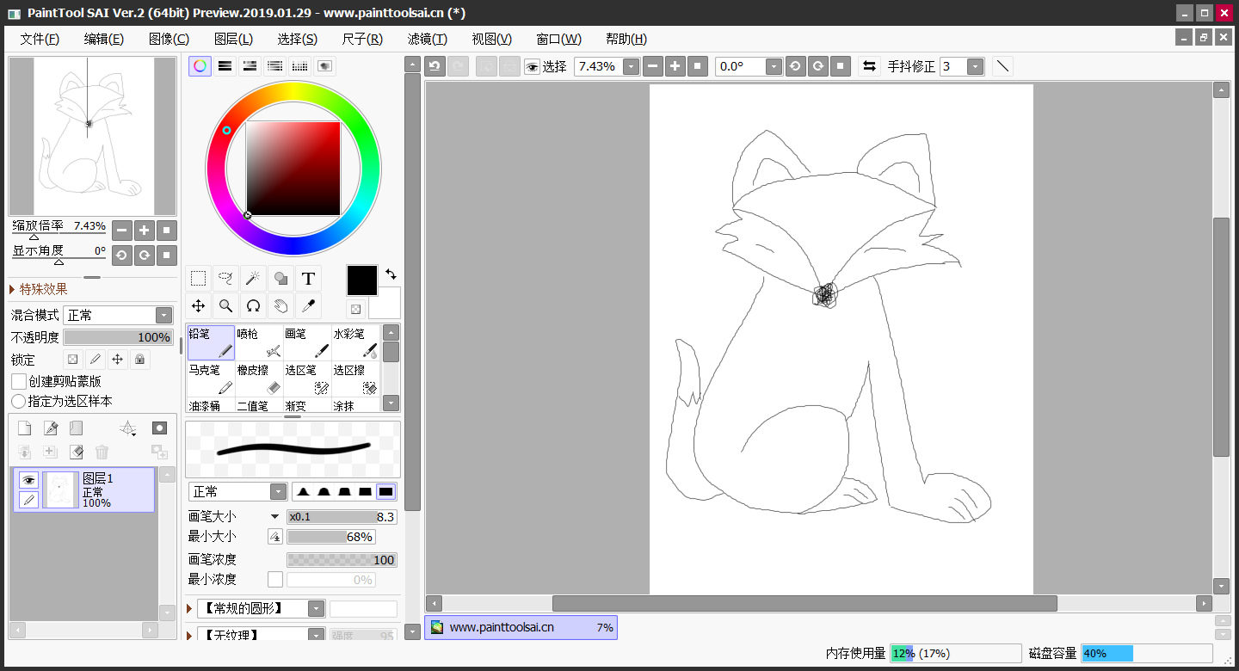Toggle selection visibility eye beside 选择
Image resolution: width=1239 pixels, height=671 pixels.
tap(532, 66)
